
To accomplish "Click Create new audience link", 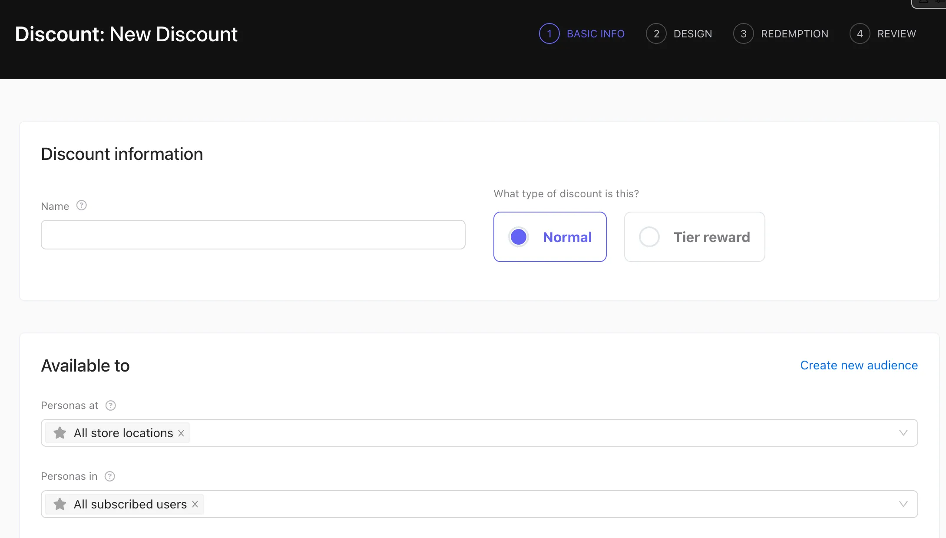I will tap(859, 365).
